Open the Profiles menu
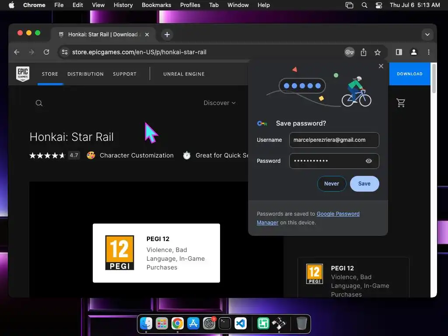 [190, 5]
